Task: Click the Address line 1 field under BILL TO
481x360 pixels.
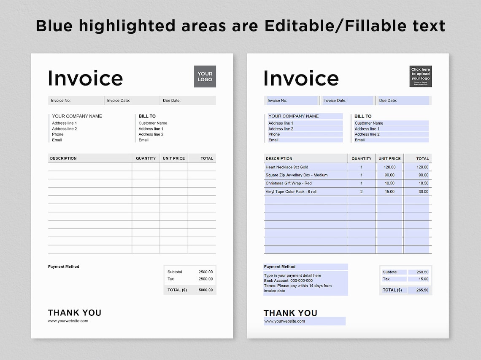Action: point(390,129)
